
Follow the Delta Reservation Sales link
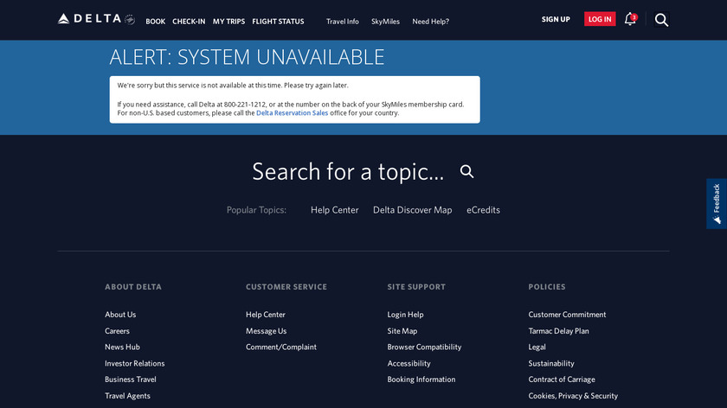[x=293, y=113]
